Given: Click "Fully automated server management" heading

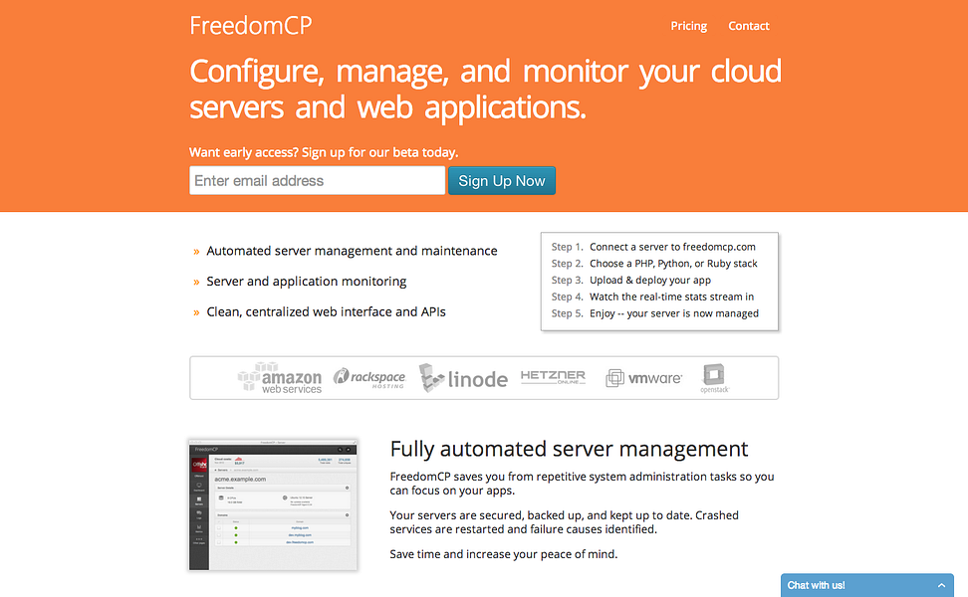Looking at the screenshot, I should point(569,449).
